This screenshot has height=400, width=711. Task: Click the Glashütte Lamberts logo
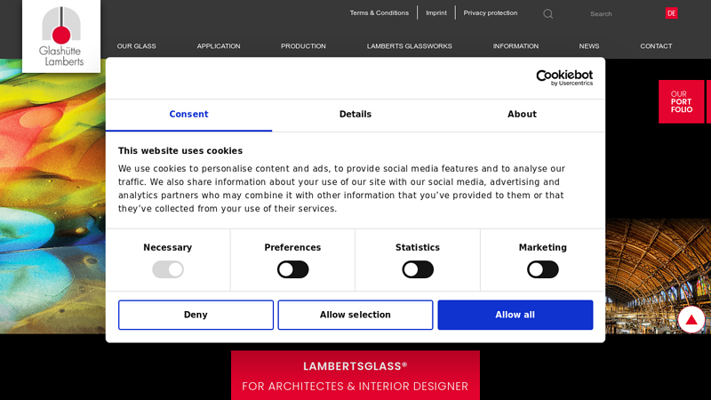61,36
